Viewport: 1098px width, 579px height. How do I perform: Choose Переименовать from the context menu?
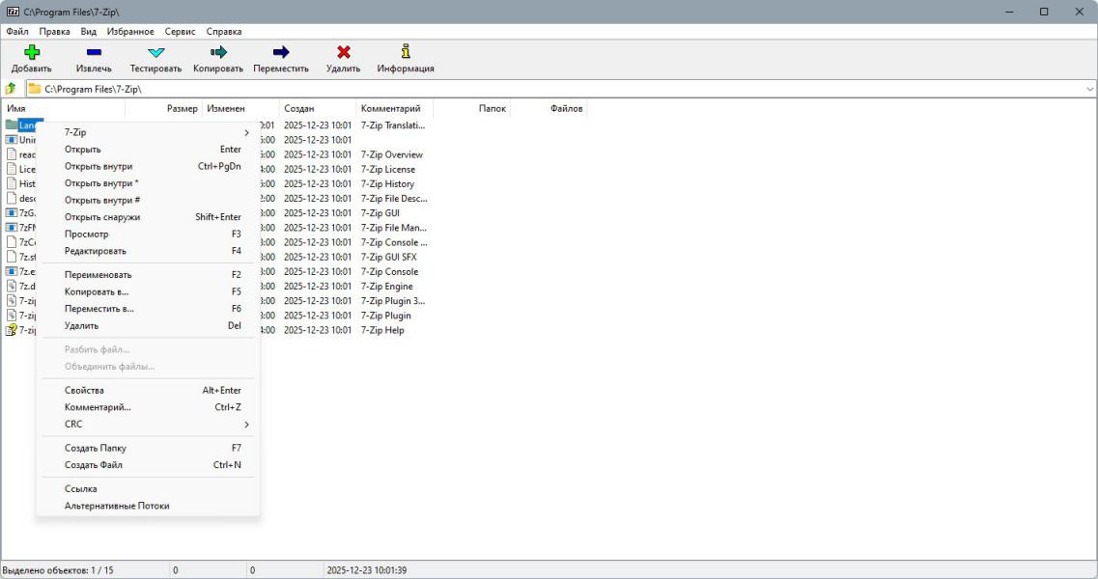tap(98, 275)
